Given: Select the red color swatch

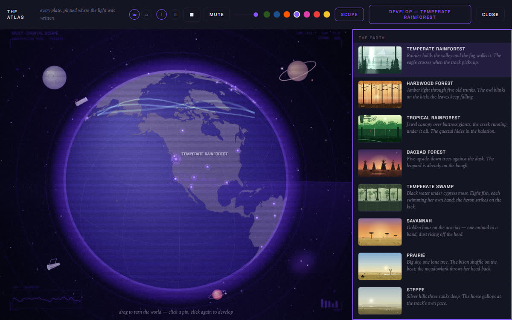Looking at the screenshot, I should [x=317, y=15].
